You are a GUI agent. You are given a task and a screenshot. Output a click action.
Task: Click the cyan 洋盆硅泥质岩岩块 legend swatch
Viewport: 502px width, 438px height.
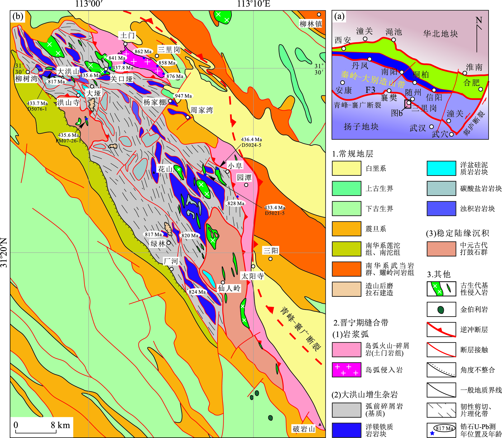click(441, 168)
